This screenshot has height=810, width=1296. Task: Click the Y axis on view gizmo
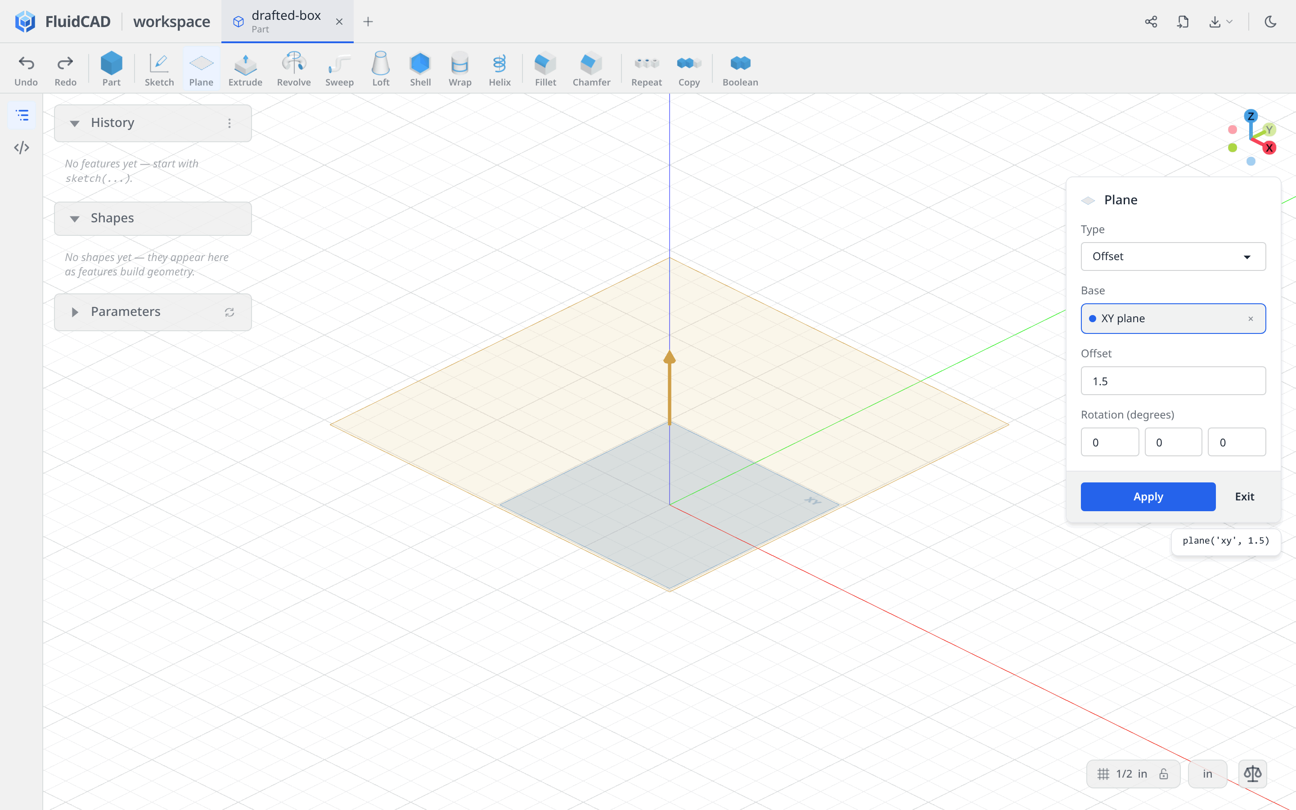pos(1269,130)
